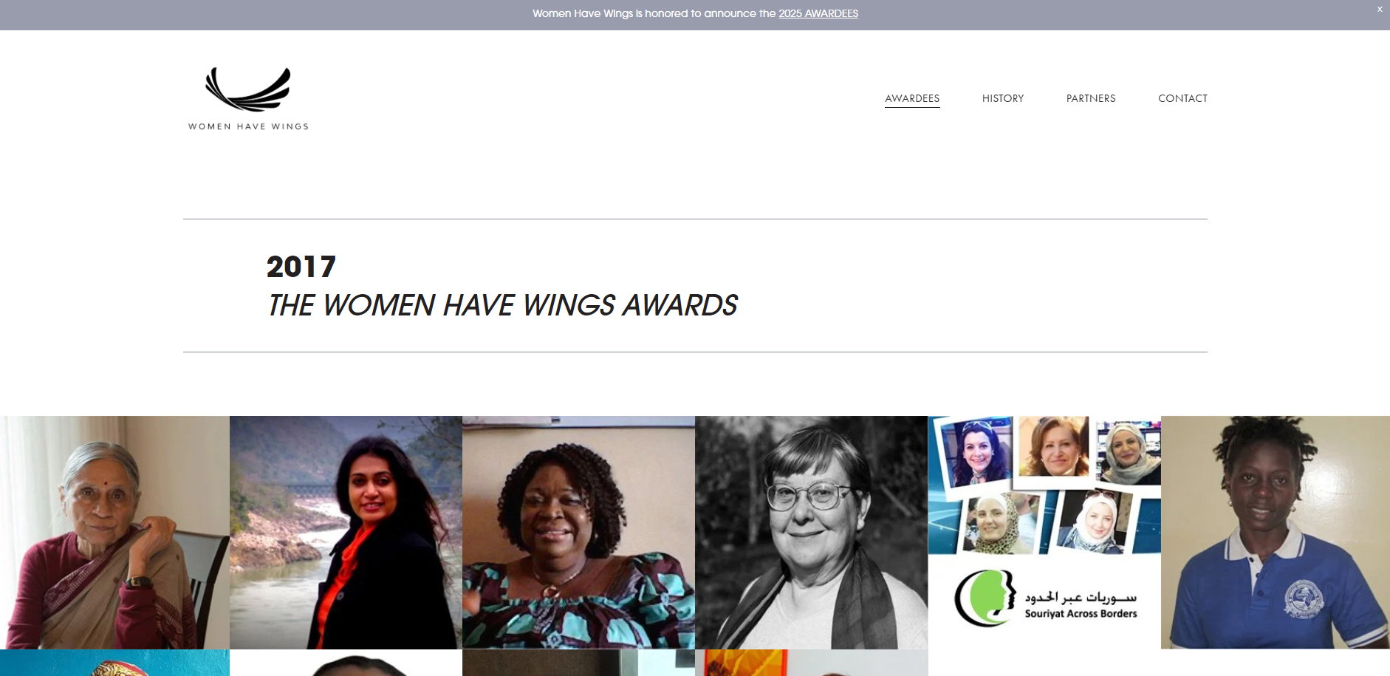
Task: Open the 2025 AWARDEES link in banner
Action: (818, 13)
